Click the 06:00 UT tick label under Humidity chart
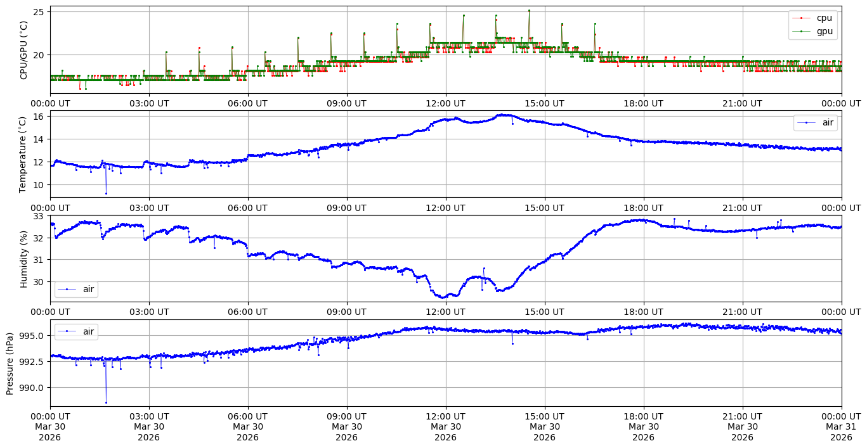Image resolution: width=867 pixels, height=448 pixels. tap(247, 312)
